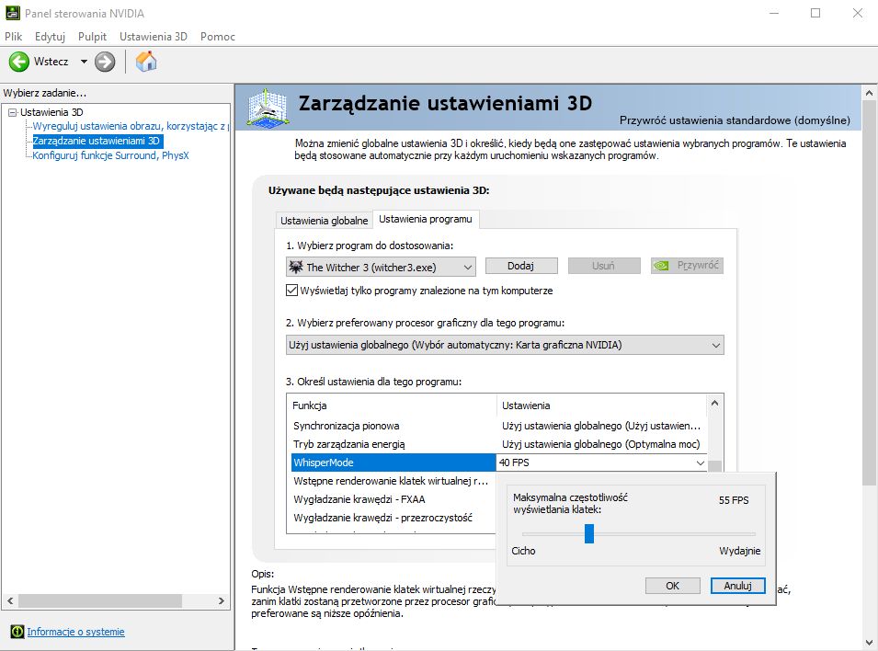Open Informacje o systemie link
878x651 pixels.
click(x=75, y=632)
